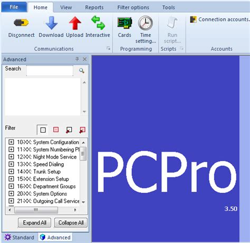Expand 10-XX System Configuration node
This screenshot has width=250, height=243.
click(x=11, y=142)
